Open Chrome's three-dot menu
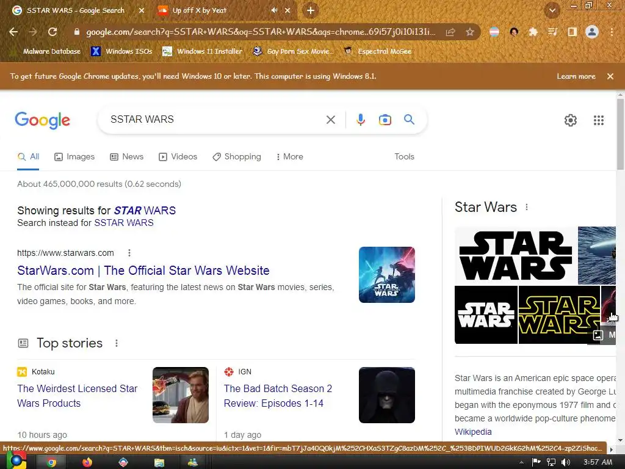Viewport: 625px width, 469px height. coord(612,32)
